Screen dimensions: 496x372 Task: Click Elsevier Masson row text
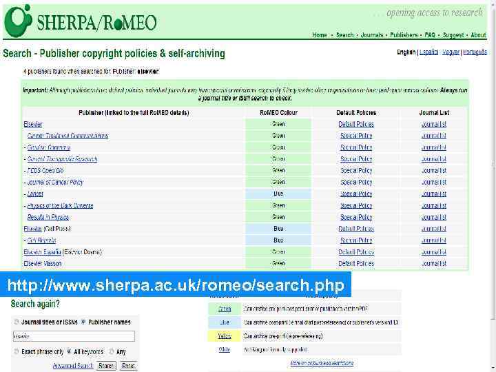pos(43,264)
